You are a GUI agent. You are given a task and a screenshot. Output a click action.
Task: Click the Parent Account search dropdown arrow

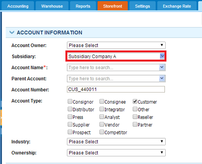coord(162,78)
